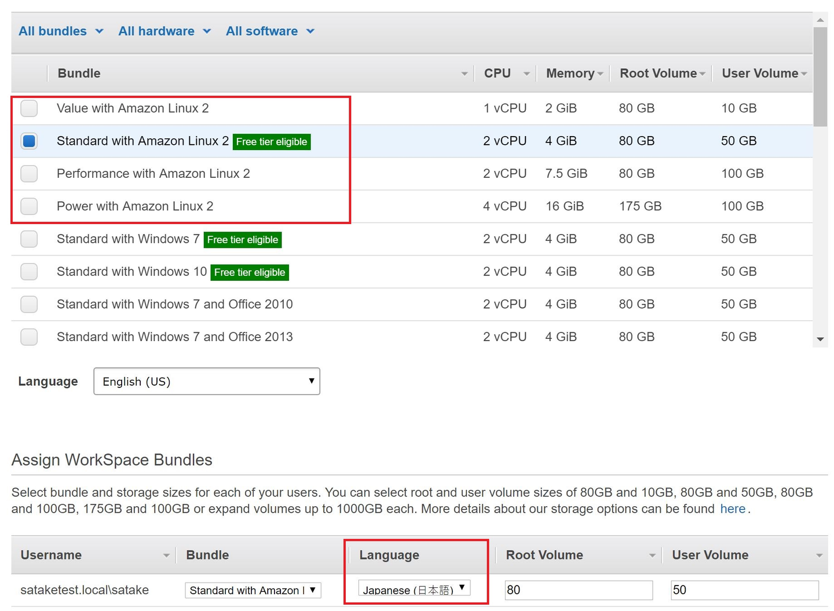Viewport: 834px width, 611px height.
Task: Open the English (US) language dropdown
Action: (x=207, y=382)
